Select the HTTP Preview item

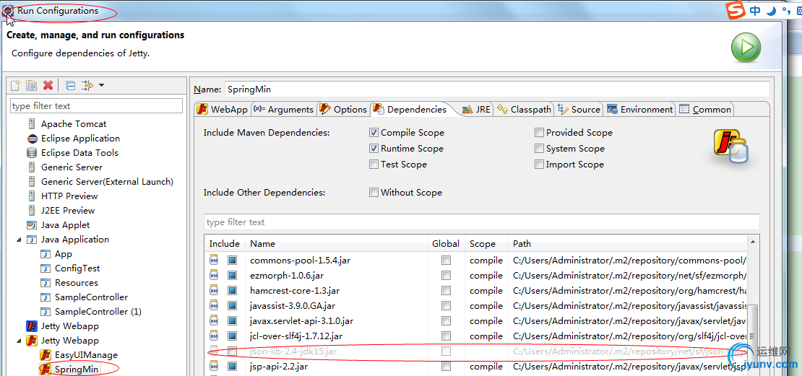tap(69, 196)
